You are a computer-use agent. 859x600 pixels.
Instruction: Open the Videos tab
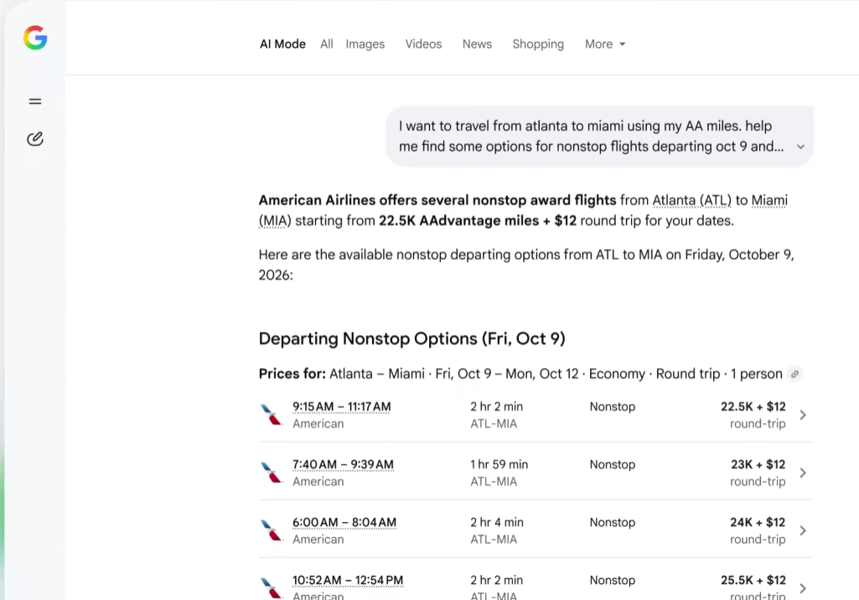click(x=423, y=44)
